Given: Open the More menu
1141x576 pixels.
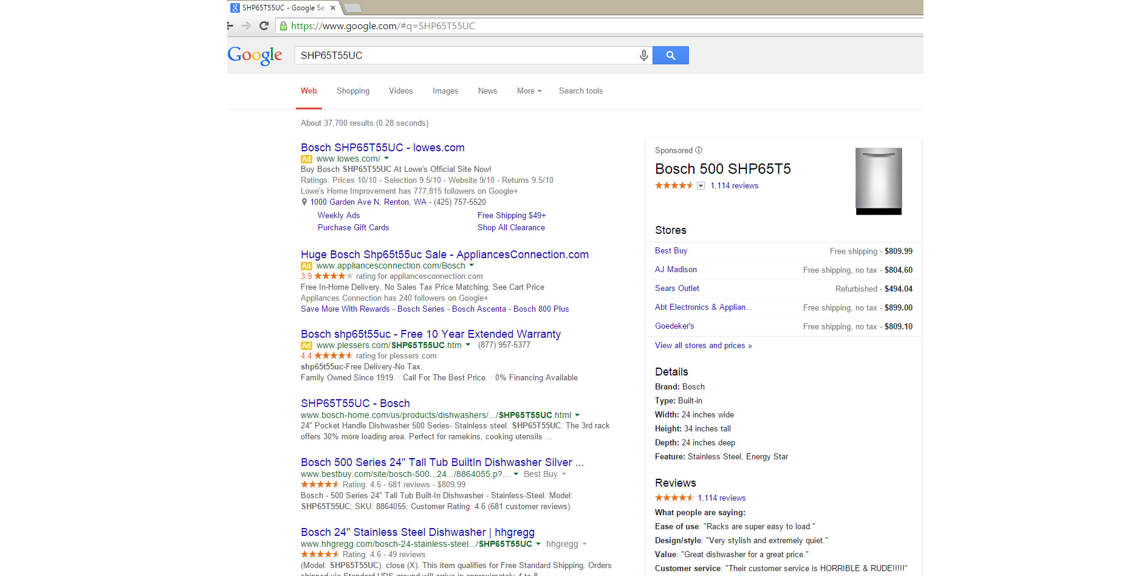Looking at the screenshot, I should (x=529, y=91).
